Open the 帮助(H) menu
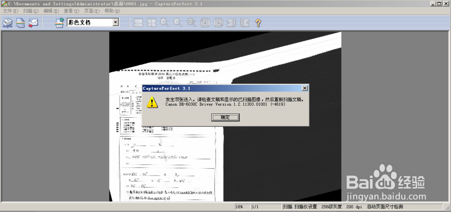This screenshot has width=451, height=212. (112, 11)
